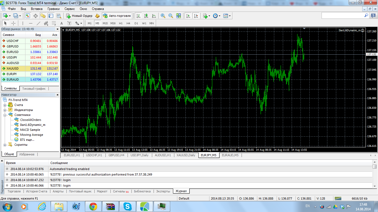Toggle the Data Window crosshair-target icon
The height and width of the screenshot is (212, 378).
(x=35, y=16)
